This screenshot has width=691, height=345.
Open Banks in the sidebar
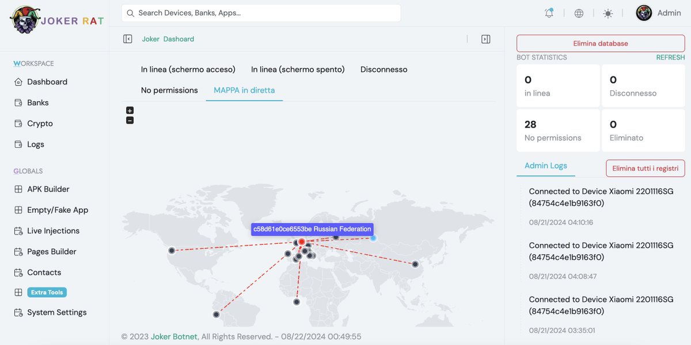[38, 102]
